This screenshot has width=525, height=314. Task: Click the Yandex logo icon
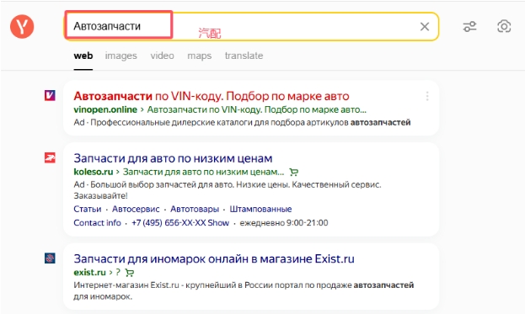pos(22,26)
